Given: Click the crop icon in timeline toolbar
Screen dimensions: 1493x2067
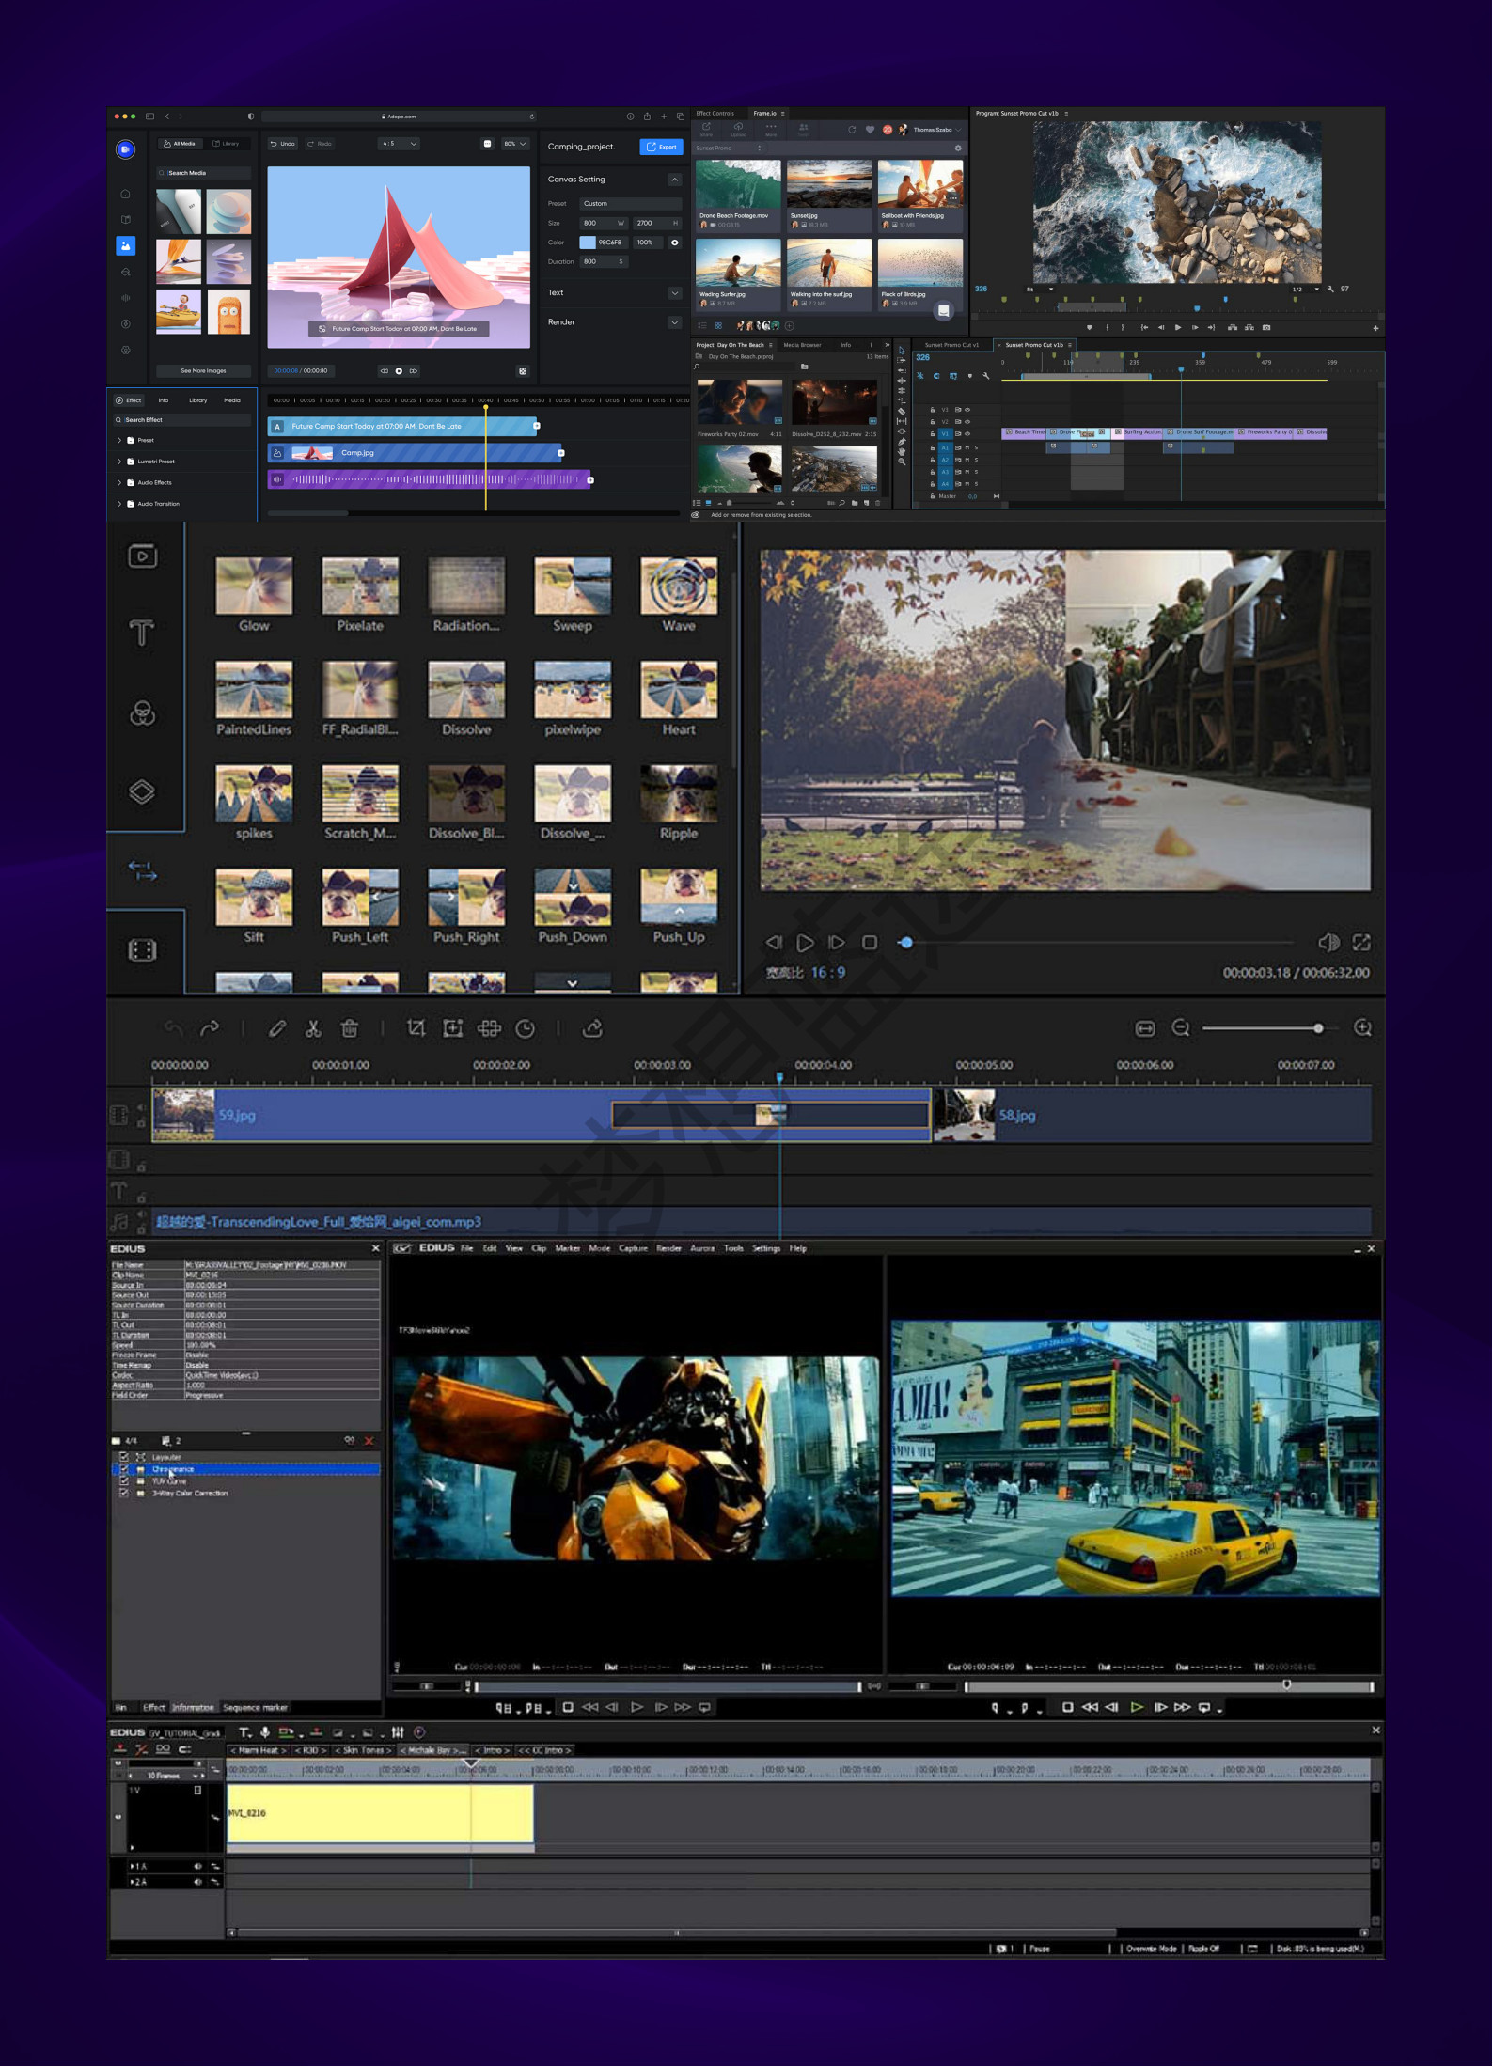Looking at the screenshot, I should pos(416,1029).
